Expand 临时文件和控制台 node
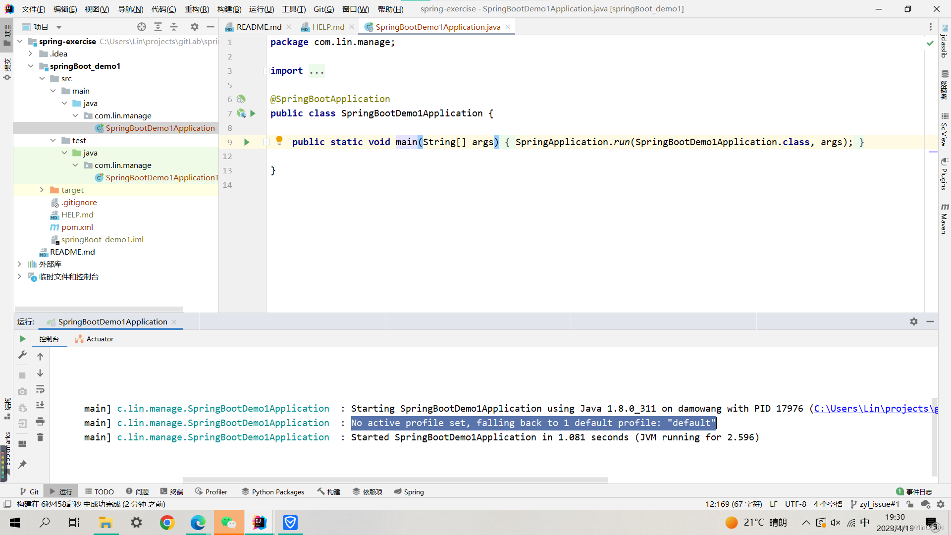Image resolution: width=951 pixels, height=535 pixels. click(x=20, y=276)
